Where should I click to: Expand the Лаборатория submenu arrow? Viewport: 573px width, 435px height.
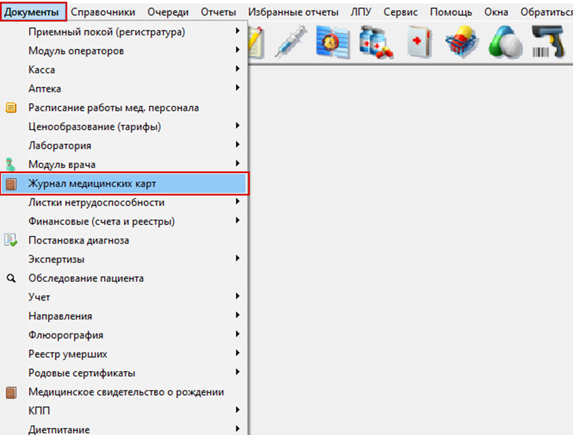237,145
